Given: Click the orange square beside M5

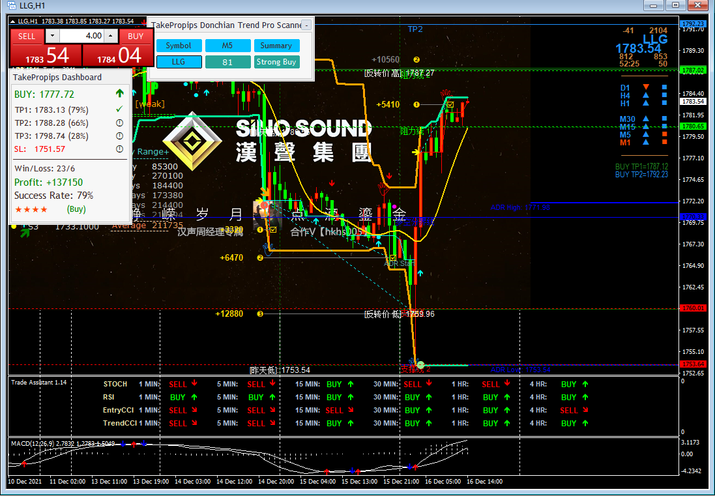Looking at the screenshot, I should [x=664, y=134].
